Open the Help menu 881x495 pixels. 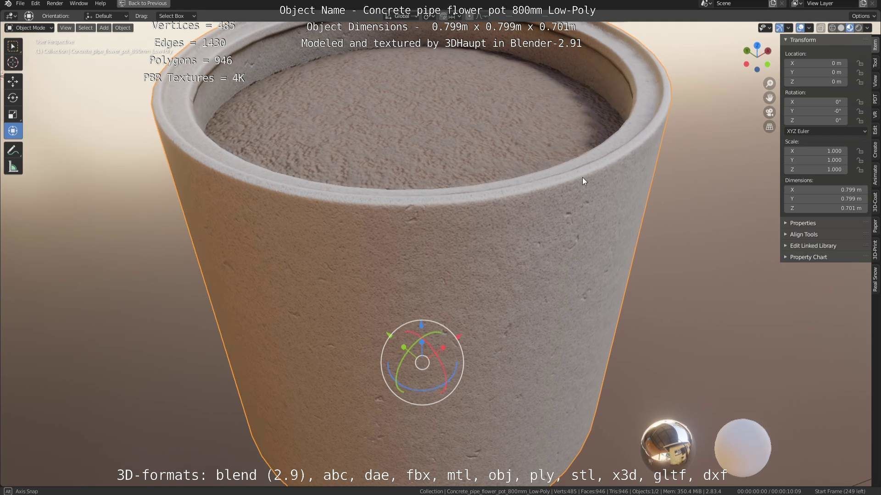[100, 3]
